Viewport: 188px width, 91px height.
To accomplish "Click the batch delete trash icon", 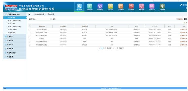I will [x=177, y=19].
